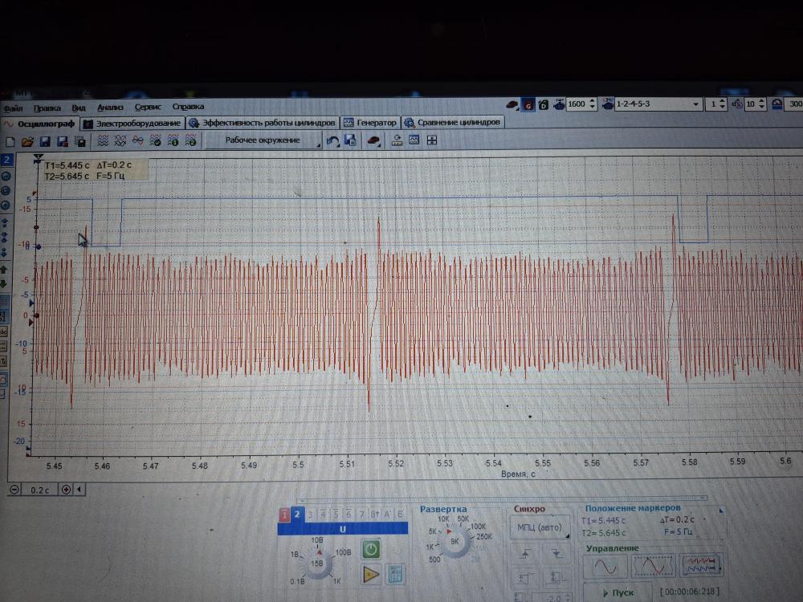Click the calculator icon in channel panel
This screenshot has height=602, width=803.
point(395,573)
